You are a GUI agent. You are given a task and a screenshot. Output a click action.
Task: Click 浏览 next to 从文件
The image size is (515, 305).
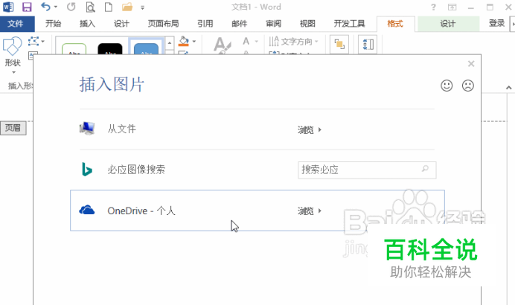310,129
